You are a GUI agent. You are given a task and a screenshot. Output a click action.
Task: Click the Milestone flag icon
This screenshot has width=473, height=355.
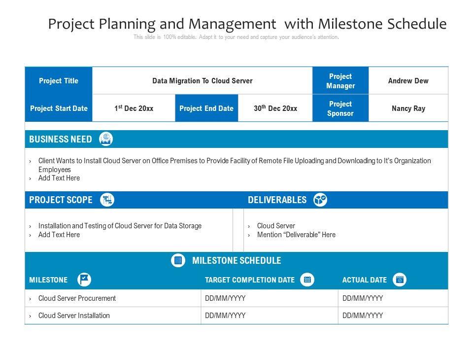point(84,280)
